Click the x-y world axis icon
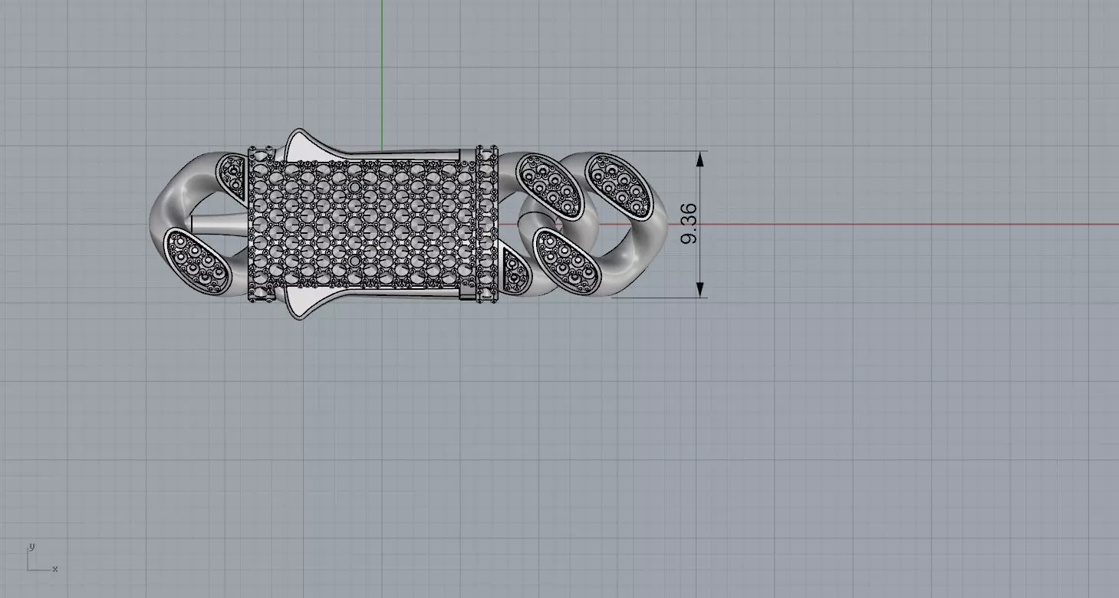This screenshot has height=598, width=1119. 42,557
